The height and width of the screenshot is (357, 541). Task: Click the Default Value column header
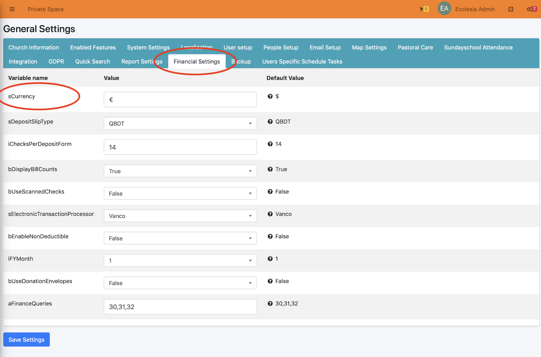coord(285,78)
